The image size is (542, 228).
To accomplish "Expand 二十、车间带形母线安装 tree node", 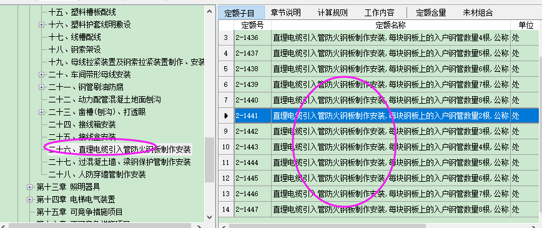I will coord(42,75).
